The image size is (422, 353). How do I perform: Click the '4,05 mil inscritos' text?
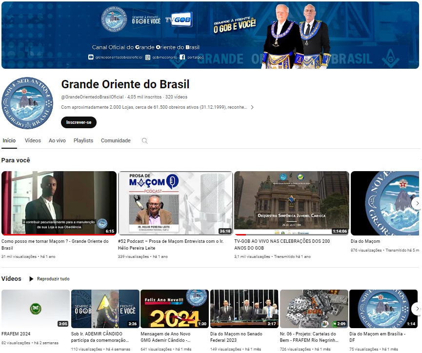(x=144, y=97)
